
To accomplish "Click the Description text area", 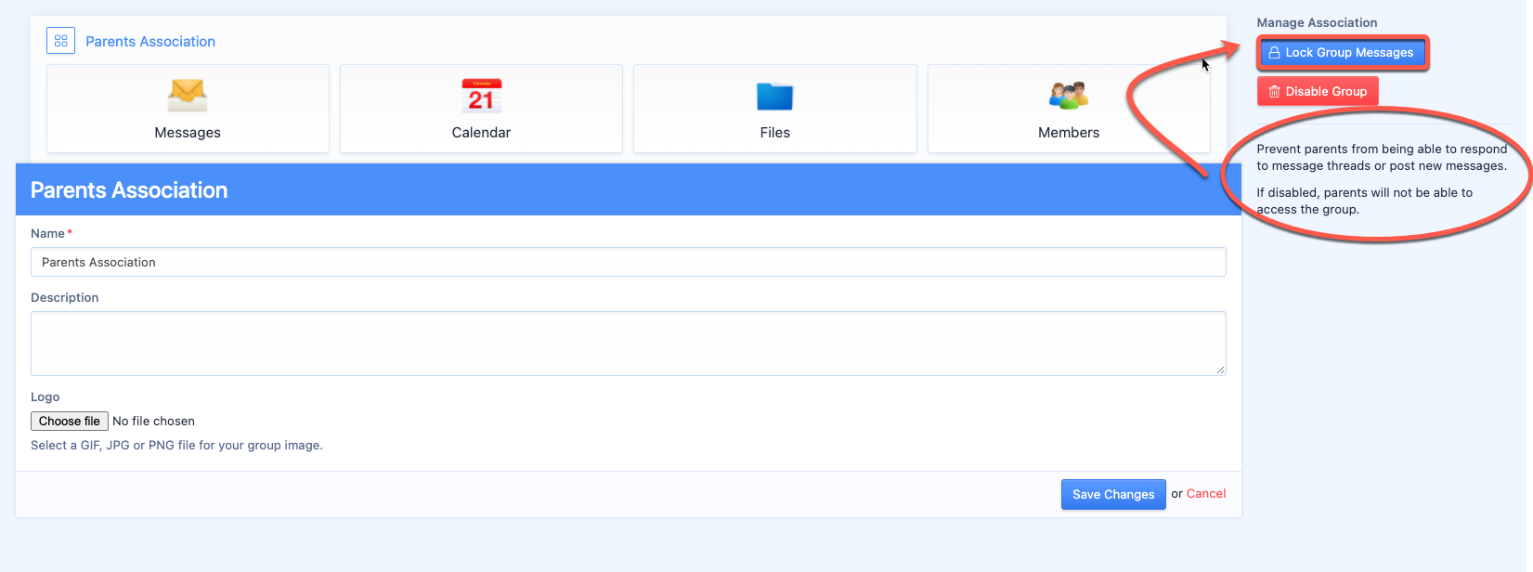I will pyautogui.click(x=629, y=344).
